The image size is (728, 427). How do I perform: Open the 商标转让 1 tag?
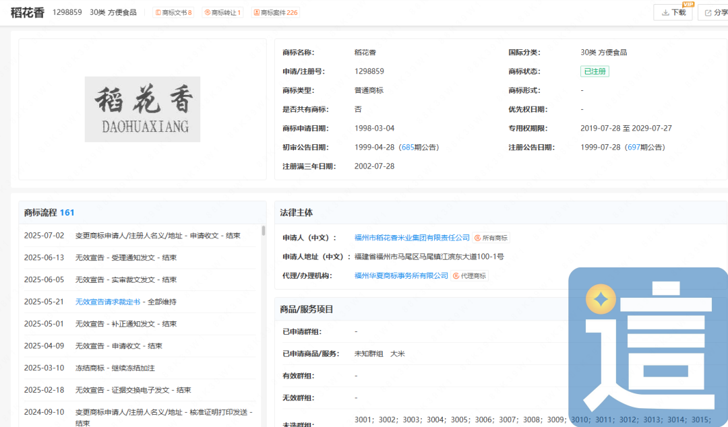222,13
